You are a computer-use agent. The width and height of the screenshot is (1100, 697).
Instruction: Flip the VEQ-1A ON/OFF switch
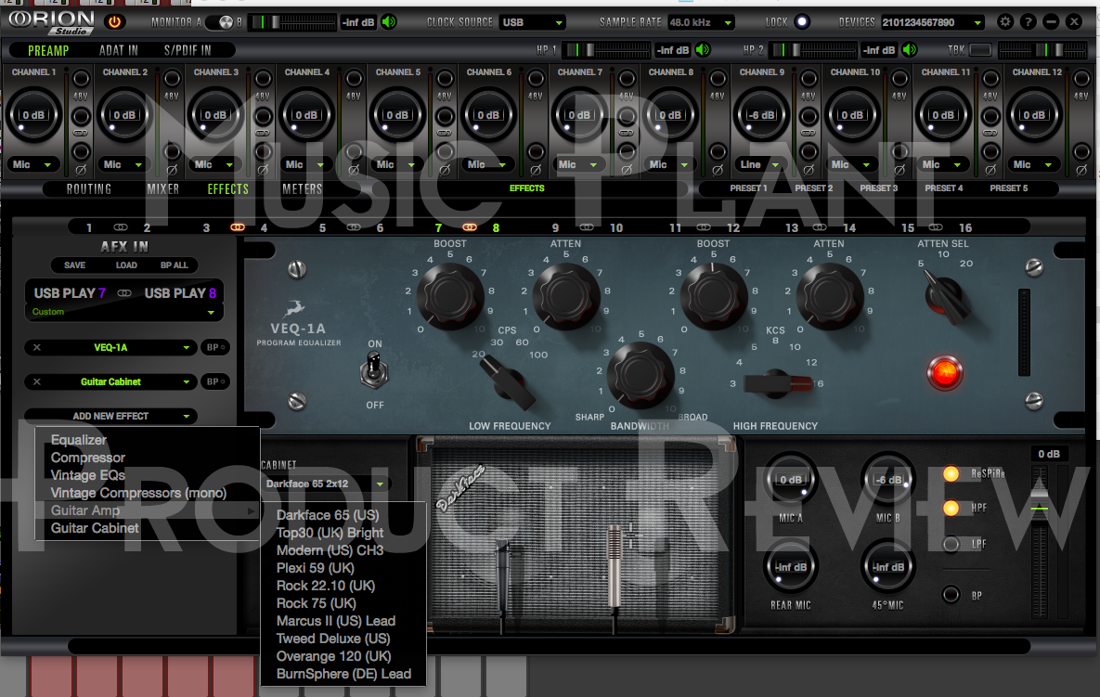pos(374,369)
